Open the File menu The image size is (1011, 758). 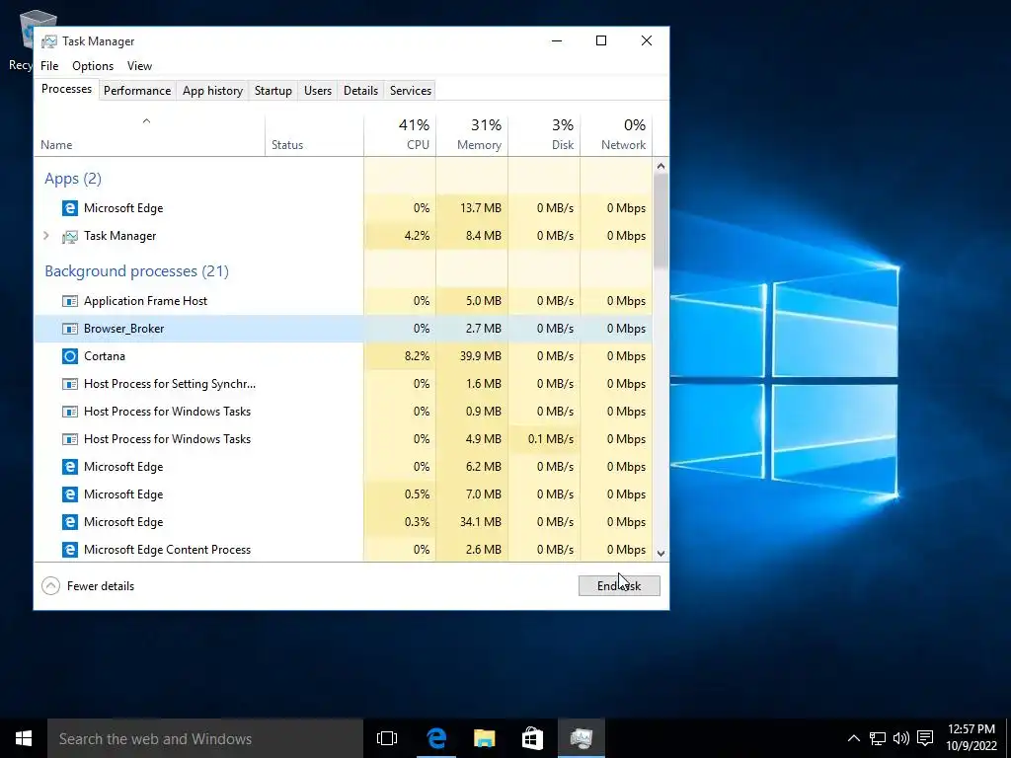pyautogui.click(x=49, y=66)
